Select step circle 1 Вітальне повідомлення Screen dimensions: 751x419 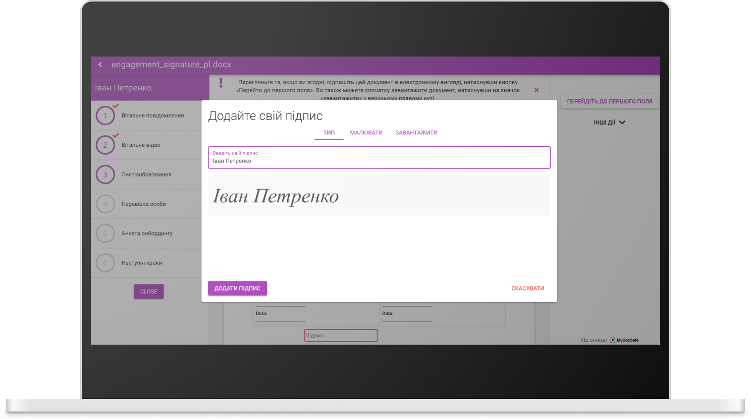tap(105, 115)
